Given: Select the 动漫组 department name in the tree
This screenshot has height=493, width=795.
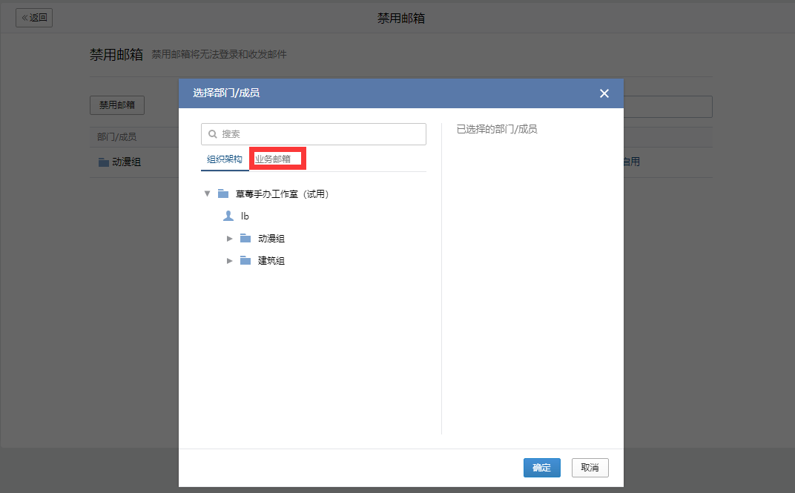Looking at the screenshot, I should (x=271, y=239).
